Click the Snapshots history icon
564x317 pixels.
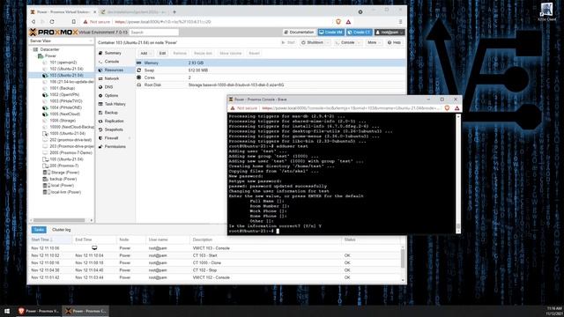[x=100, y=129]
